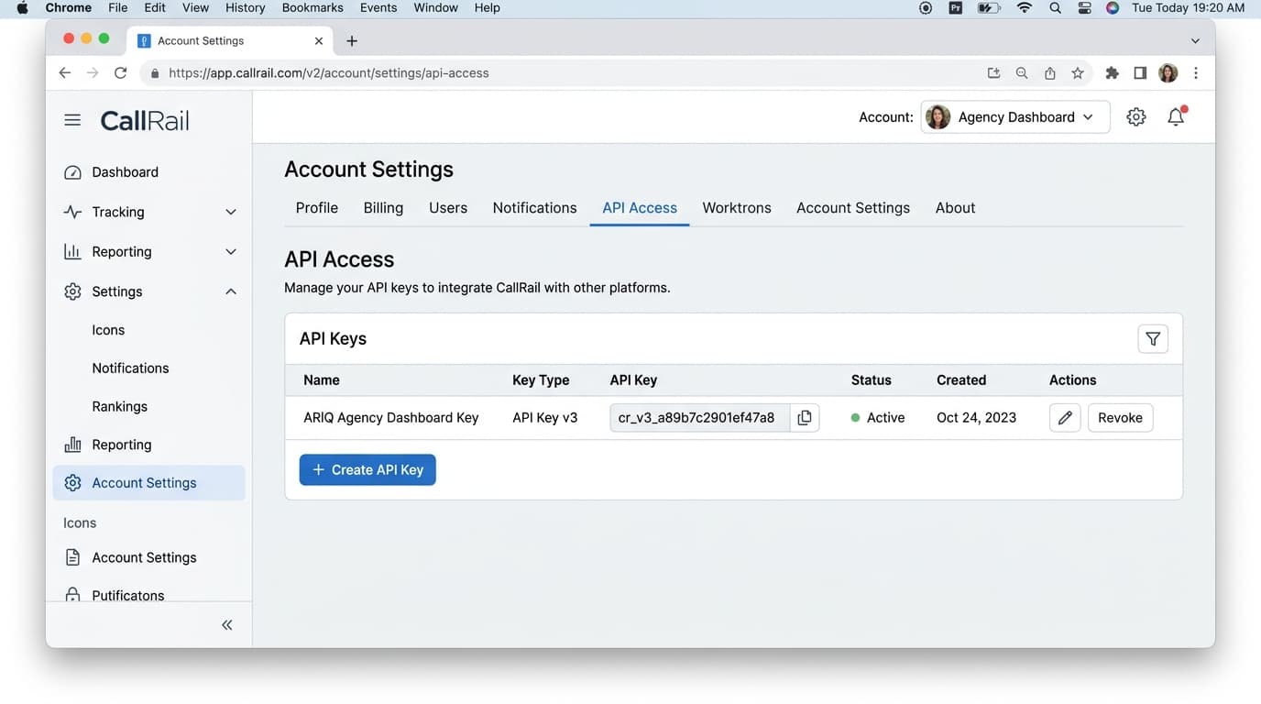Open a new browser tab

coord(352,40)
